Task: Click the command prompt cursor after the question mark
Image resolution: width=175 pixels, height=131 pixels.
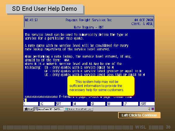Action: pyautogui.click(x=26, y=100)
